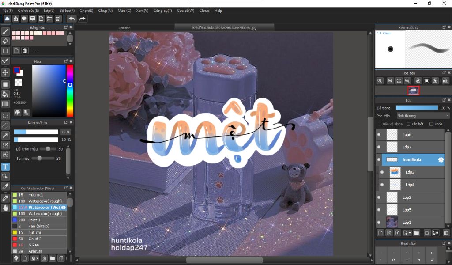Select the Eyedropper tool
The image size is (452, 265).
click(x=5, y=198)
